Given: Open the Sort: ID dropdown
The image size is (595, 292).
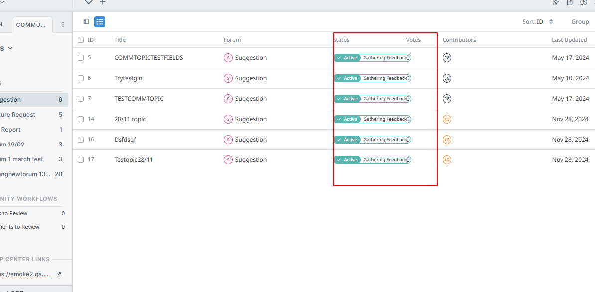Looking at the screenshot, I should click(x=538, y=22).
